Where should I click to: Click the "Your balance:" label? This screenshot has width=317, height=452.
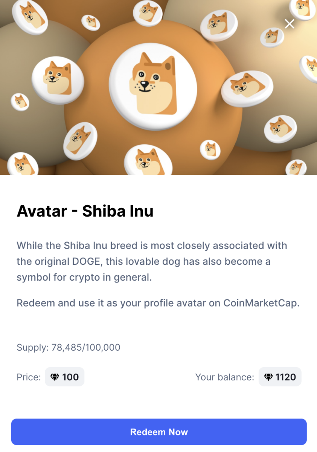pos(224,377)
